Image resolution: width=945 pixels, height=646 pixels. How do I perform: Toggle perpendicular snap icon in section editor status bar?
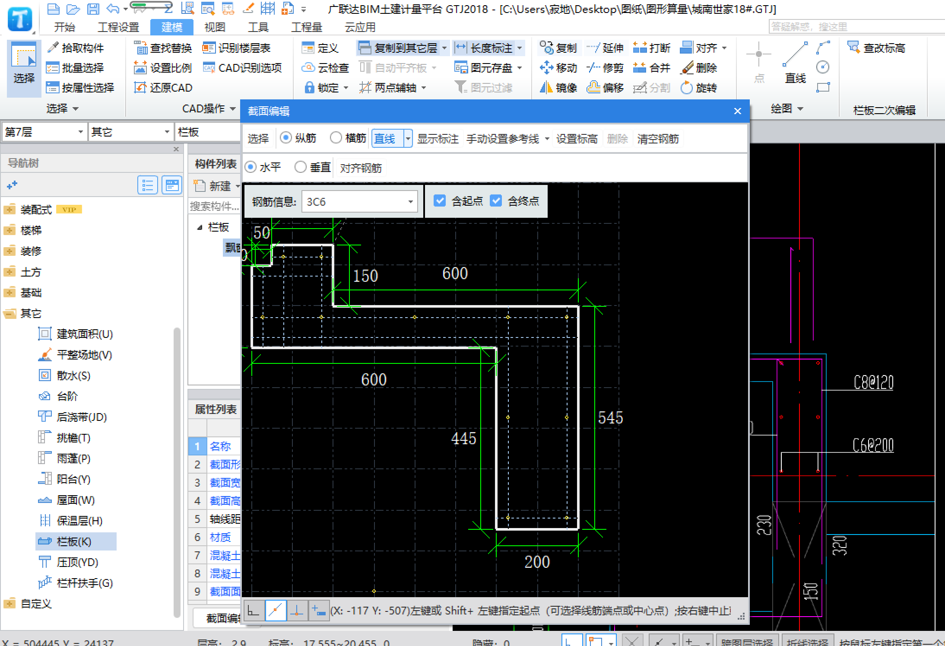(x=297, y=611)
